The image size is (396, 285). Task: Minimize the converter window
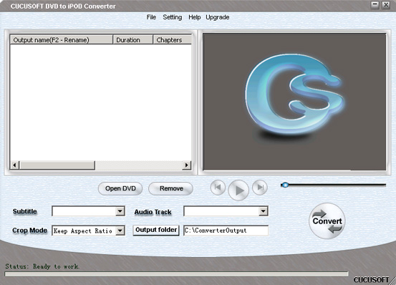[x=375, y=5]
